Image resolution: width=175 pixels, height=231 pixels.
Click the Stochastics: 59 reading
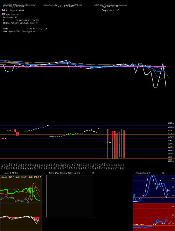[10, 17]
